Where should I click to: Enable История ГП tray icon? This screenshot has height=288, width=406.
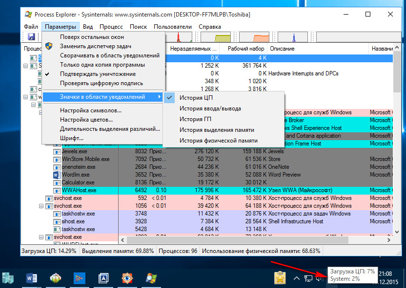click(x=223, y=119)
